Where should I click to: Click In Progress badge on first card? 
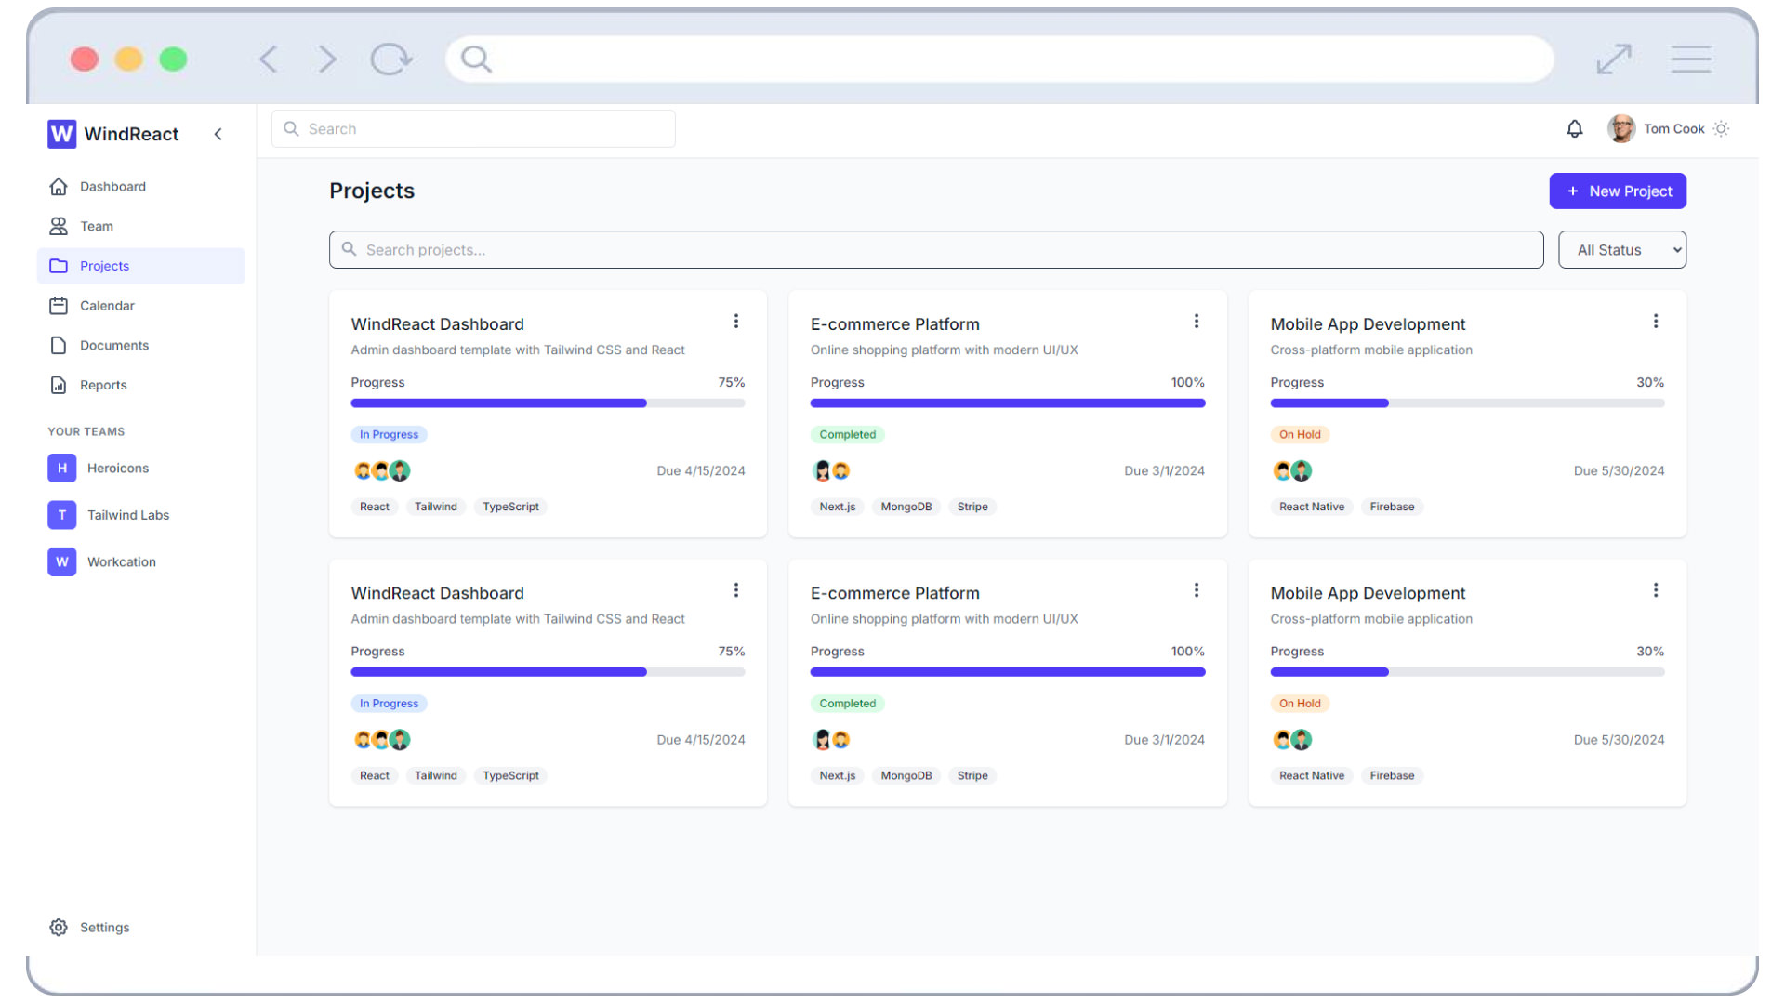point(389,435)
